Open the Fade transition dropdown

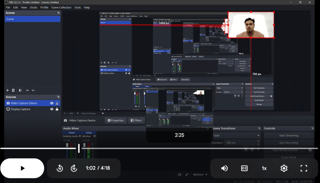click(236, 135)
